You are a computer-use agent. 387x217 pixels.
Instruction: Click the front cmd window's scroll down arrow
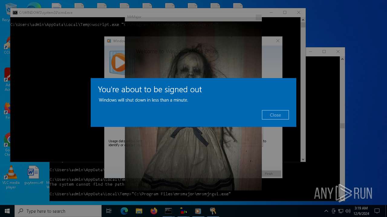click(x=303, y=159)
